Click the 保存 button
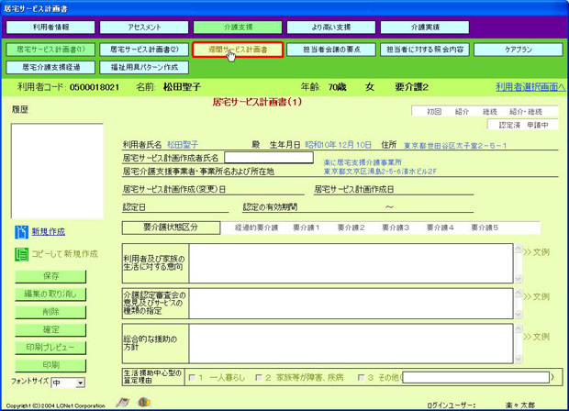The image size is (569, 411). click(50, 276)
